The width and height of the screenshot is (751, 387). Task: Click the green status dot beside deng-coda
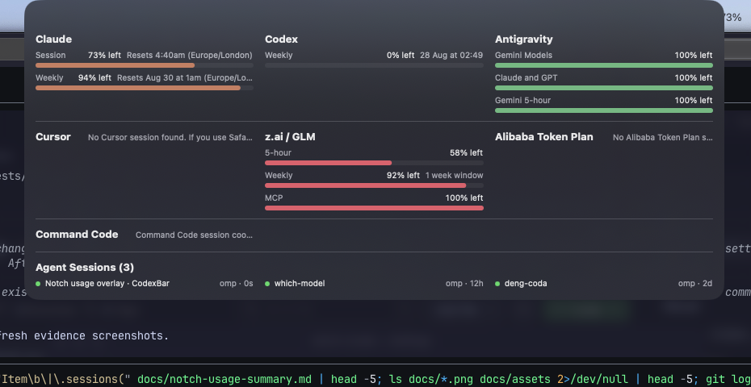point(497,284)
